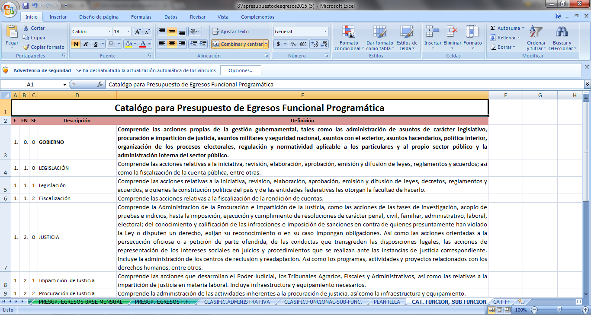The image size is (591, 315).
Task: Click the Pegar paste icon
Action: click(x=12, y=32)
